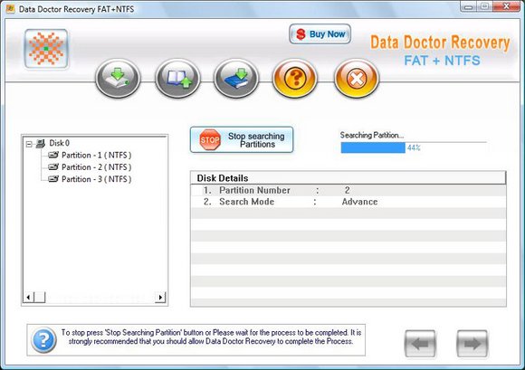The height and width of the screenshot is (370, 525).
Task: Click Stop searching Partitions button
Action: click(242, 140)
